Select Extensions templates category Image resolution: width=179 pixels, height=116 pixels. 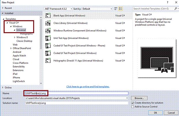click(18, 70)
